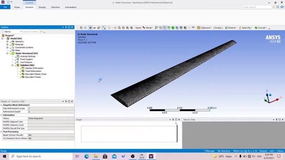Click the Windows Start button
The image size is (285, 160).
pyautogui.click(x=4, y=156)
